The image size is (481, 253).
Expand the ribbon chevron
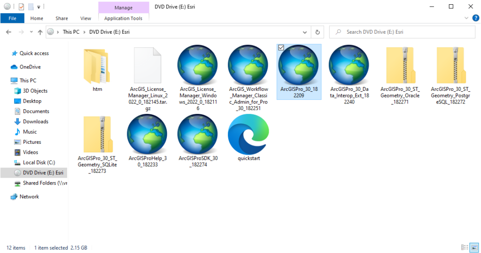466,18
